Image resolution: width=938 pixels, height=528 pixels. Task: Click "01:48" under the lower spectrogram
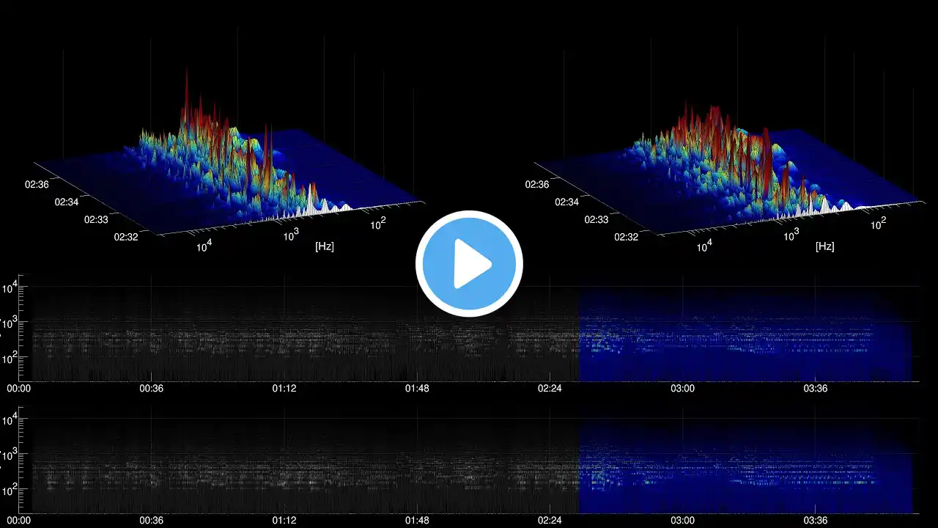[x=417, y=521]
